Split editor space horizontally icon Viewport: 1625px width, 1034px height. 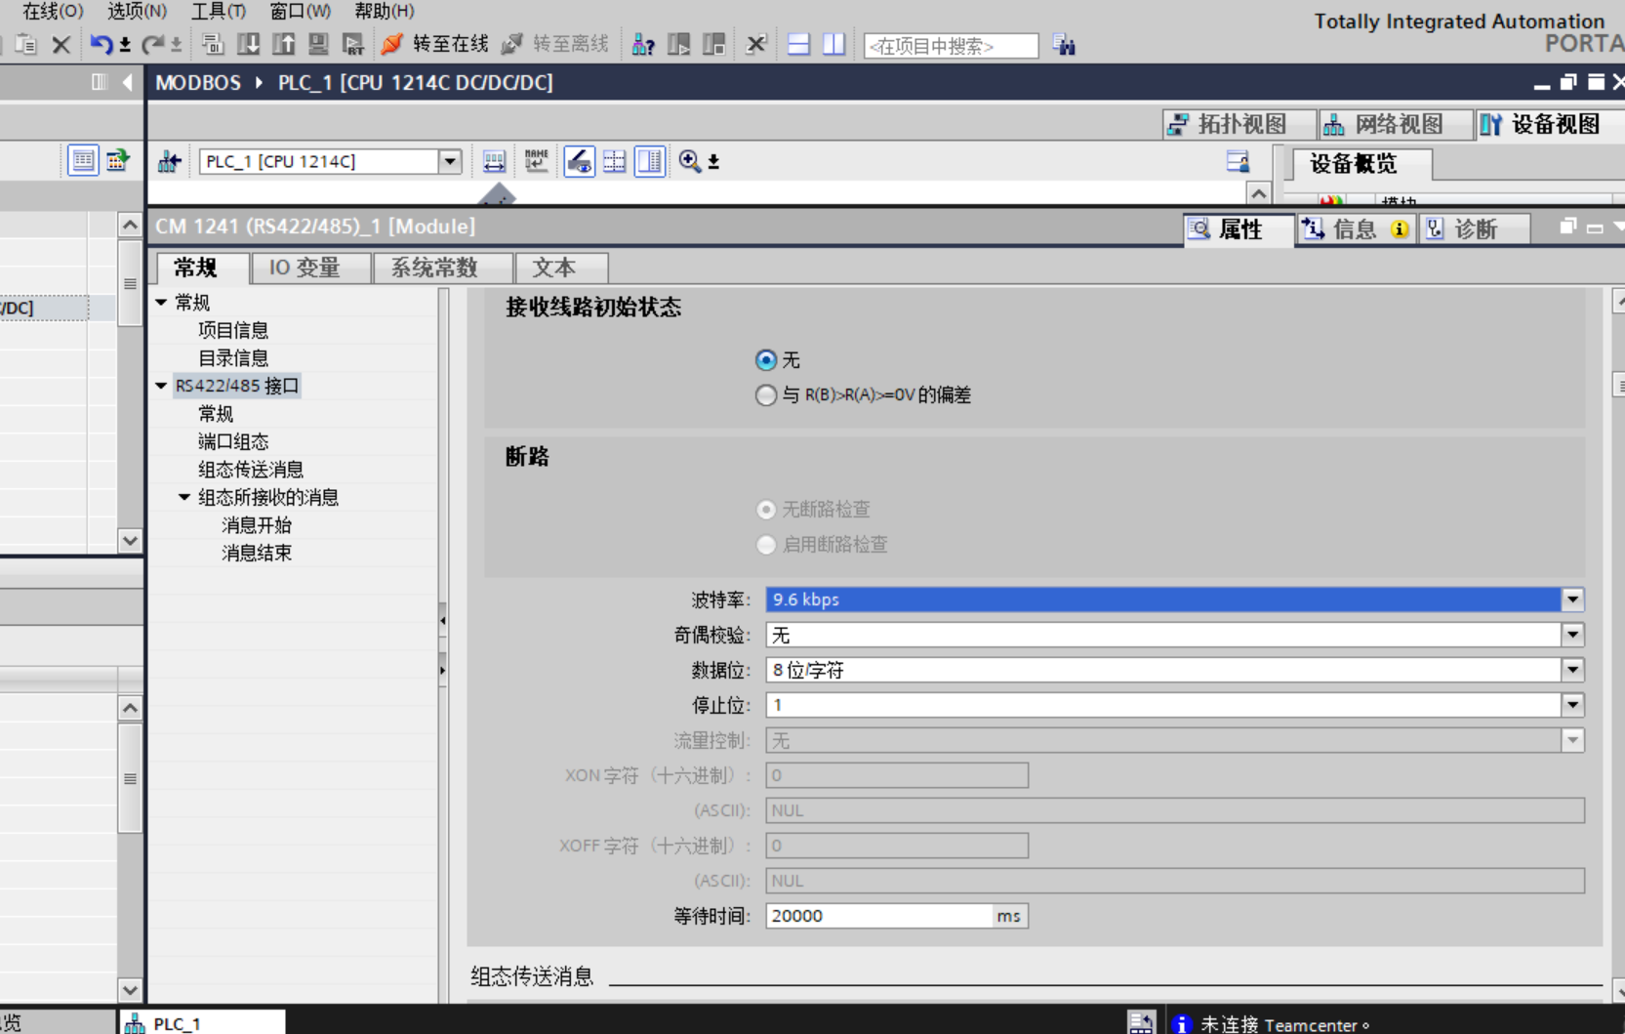(x=798, y=44)
